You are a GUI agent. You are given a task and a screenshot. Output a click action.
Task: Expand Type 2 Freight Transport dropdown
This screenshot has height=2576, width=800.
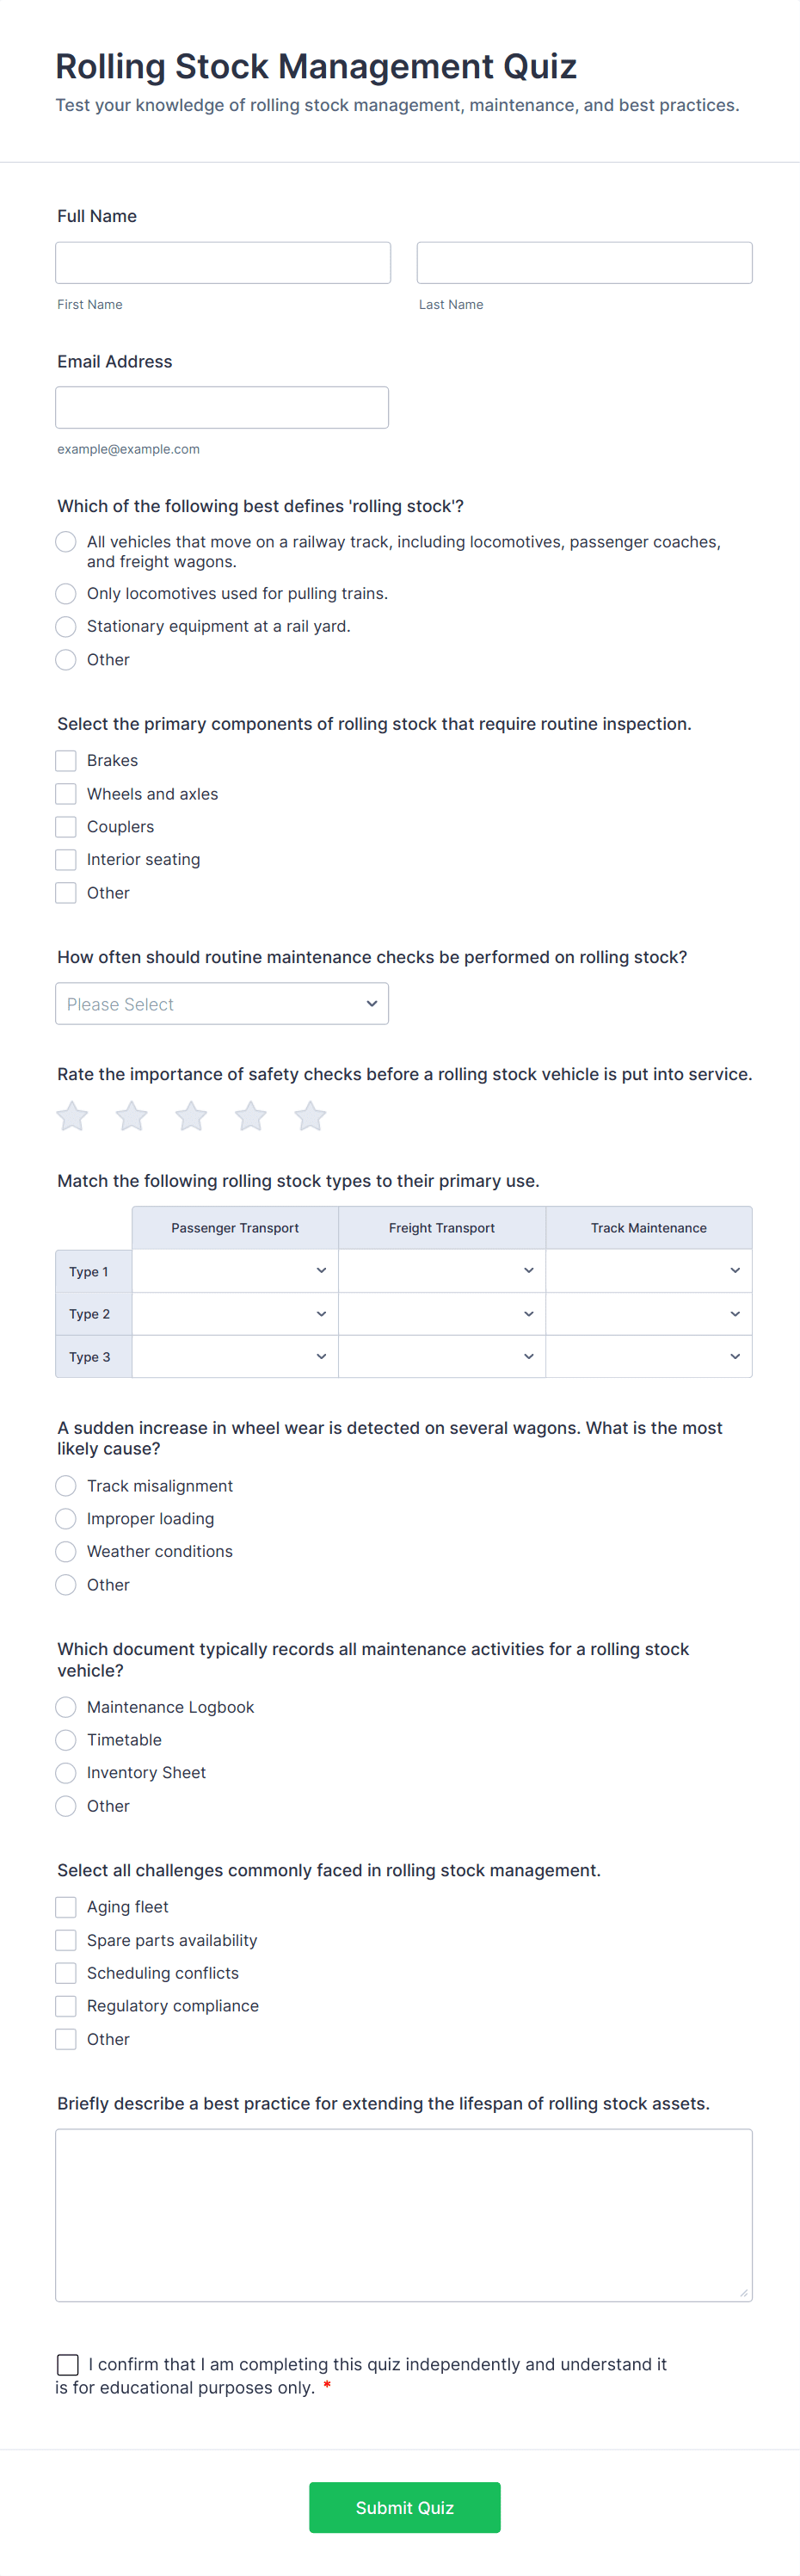point(441,1313)
